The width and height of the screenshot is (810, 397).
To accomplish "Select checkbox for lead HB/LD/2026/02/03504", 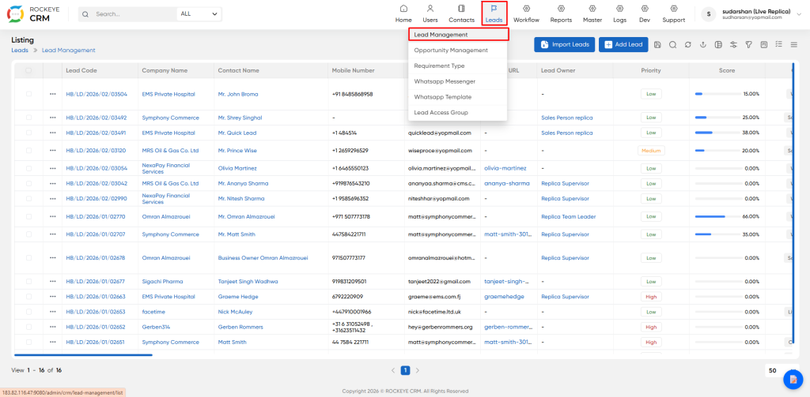I will point(28,95).
